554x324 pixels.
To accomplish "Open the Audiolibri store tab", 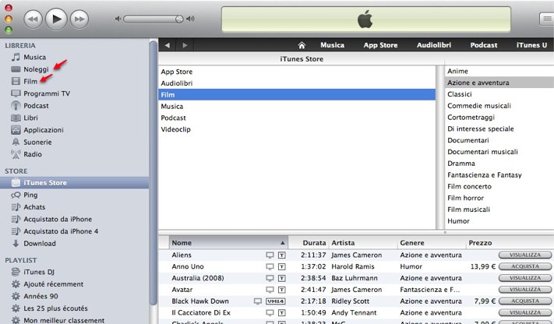I will coord(434,45).
